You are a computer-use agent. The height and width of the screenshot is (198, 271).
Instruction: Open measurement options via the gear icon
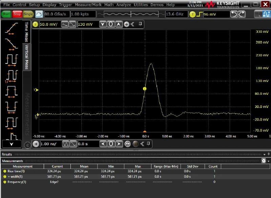(265, 161)
